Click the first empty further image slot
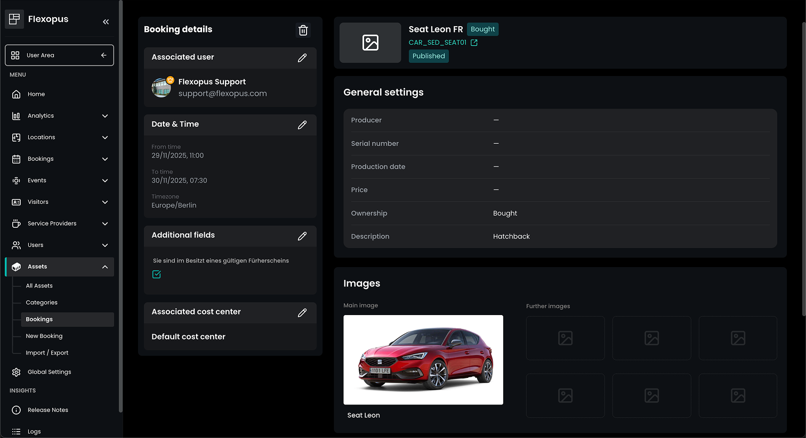806x438 pixels. coord(565,338)
